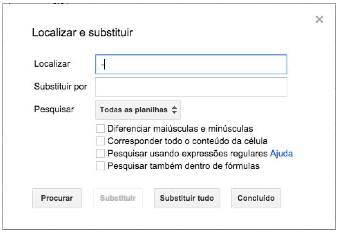Screen dimensions: 339x232
Task: Open the Ajuda help link
Action: (281, 154)
